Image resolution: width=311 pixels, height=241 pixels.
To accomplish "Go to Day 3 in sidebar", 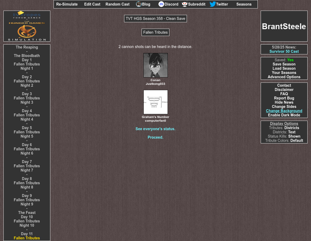I will tap(27, 94).
